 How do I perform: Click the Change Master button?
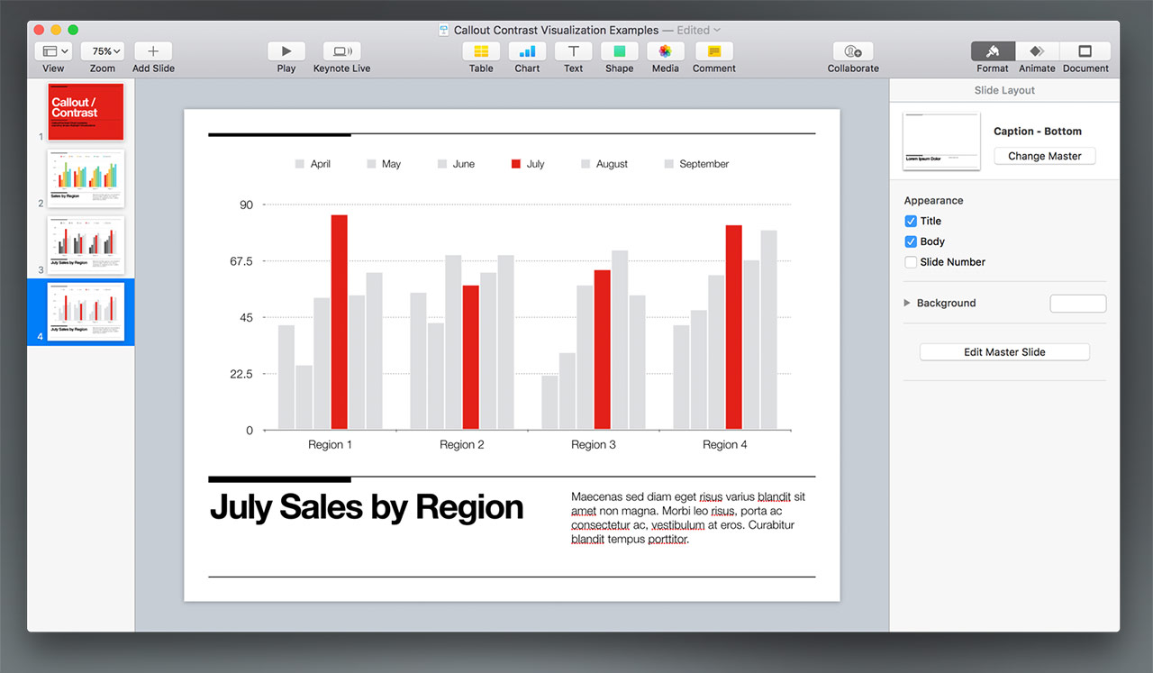click(x=1044, y=156)
